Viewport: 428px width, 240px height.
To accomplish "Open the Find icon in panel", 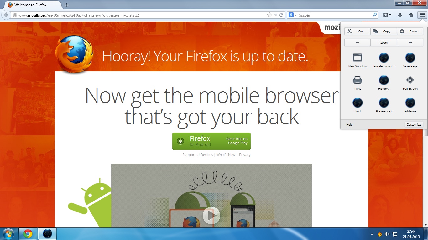I will point(358,105).
